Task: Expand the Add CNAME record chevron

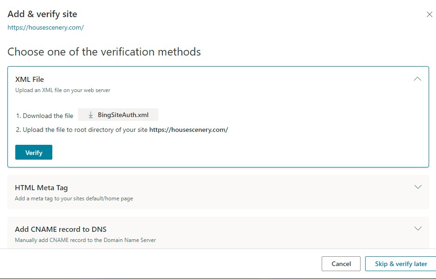Action: [417, 229]
